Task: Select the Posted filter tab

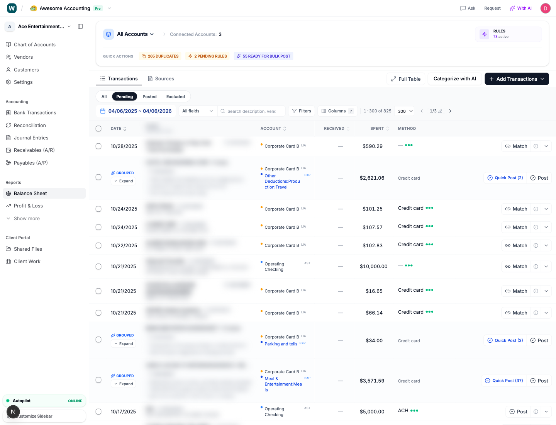Action: point(149,96)
